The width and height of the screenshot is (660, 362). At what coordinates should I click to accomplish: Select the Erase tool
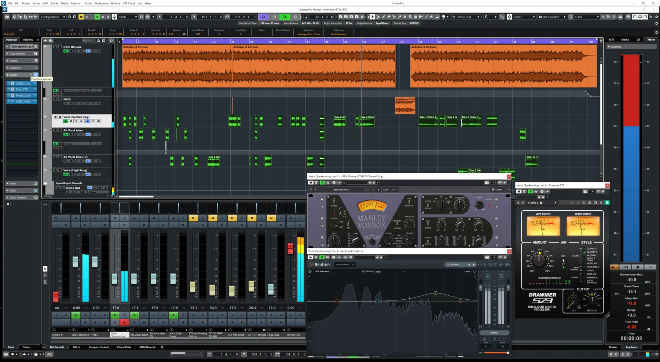click(x=389, y=17)
